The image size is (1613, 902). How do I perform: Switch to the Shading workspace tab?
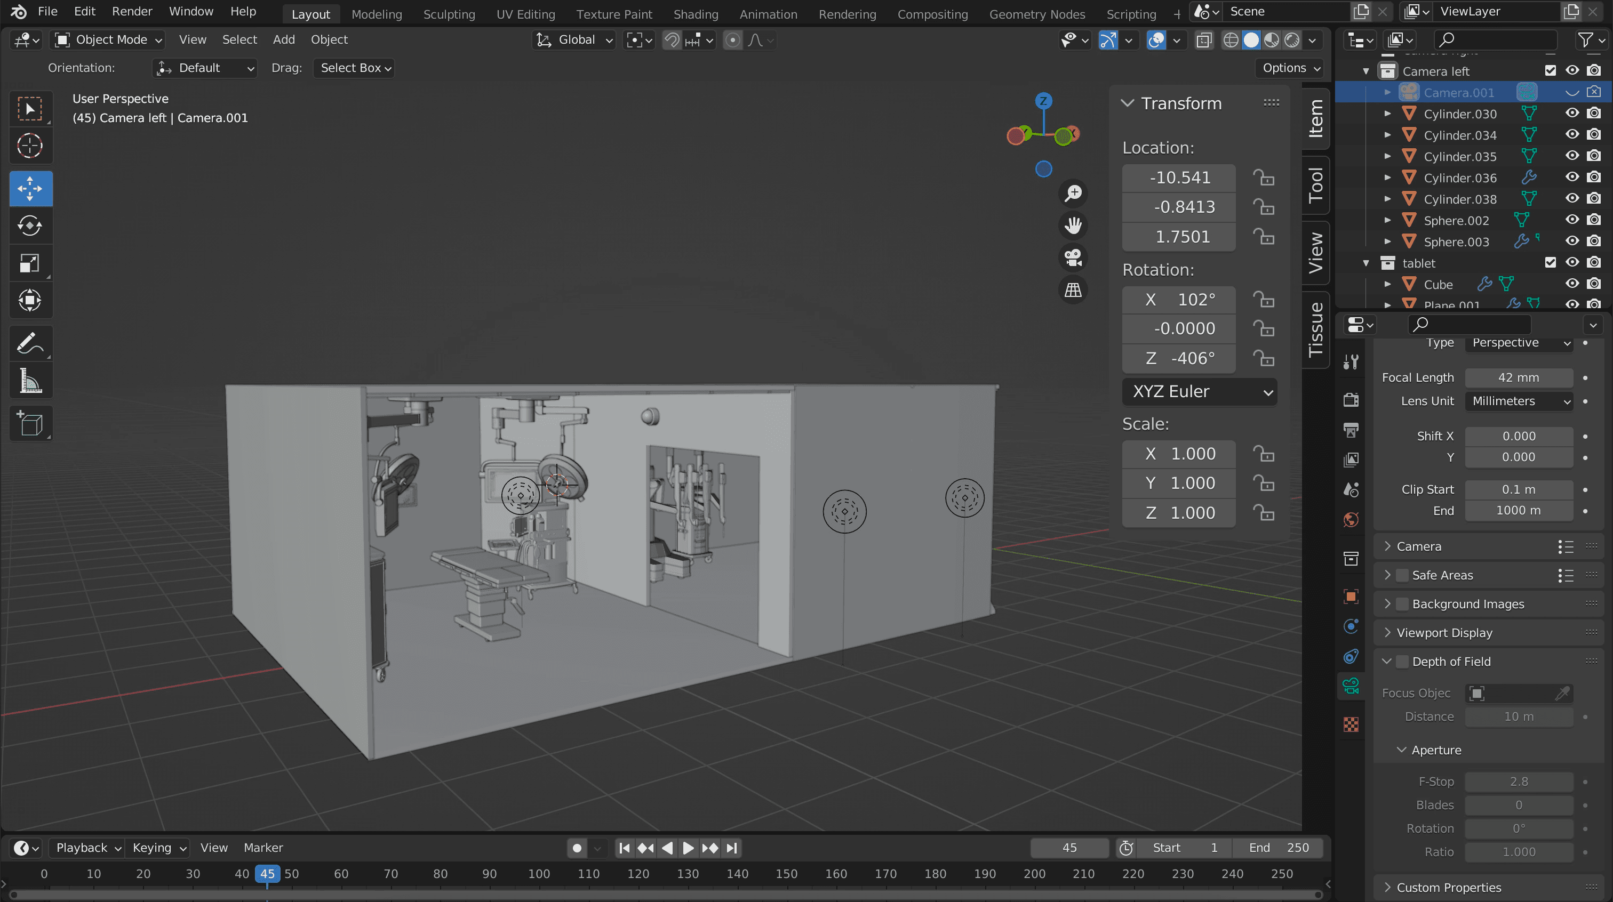(x=696, y=14)
